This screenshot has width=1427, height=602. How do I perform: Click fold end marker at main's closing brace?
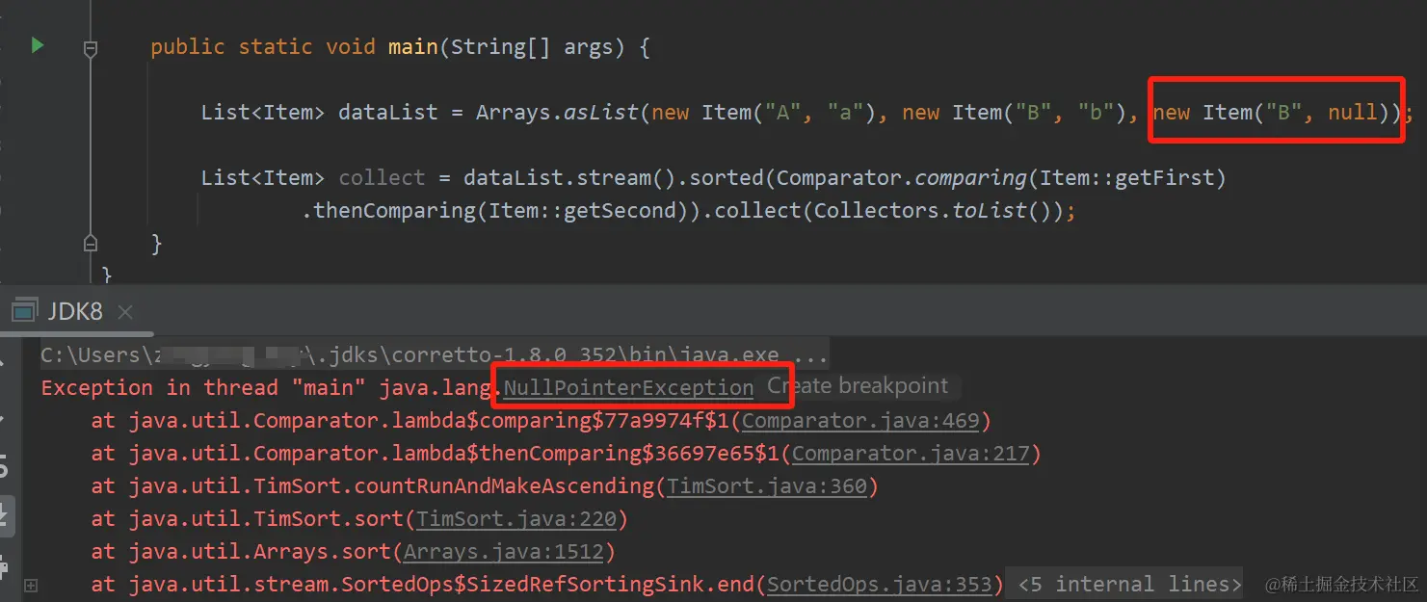click(91, 242)
